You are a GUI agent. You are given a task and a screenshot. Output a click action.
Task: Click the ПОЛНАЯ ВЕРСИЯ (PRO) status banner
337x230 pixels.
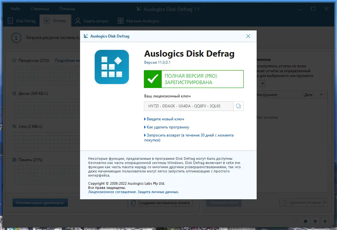pos(194,79)
